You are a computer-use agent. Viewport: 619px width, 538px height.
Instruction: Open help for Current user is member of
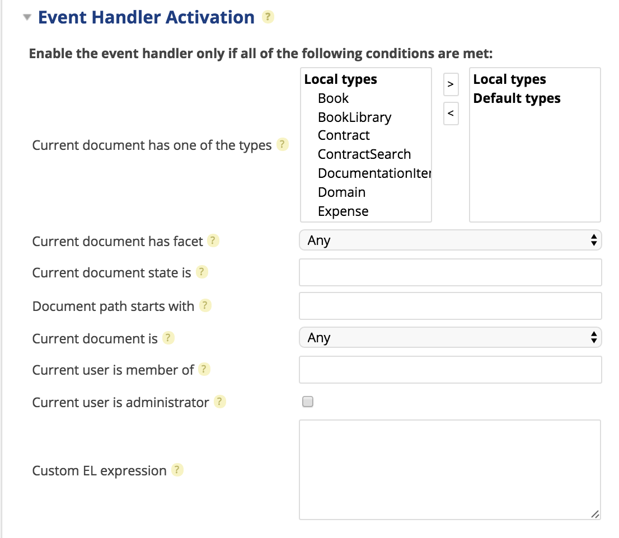point(204,369)
